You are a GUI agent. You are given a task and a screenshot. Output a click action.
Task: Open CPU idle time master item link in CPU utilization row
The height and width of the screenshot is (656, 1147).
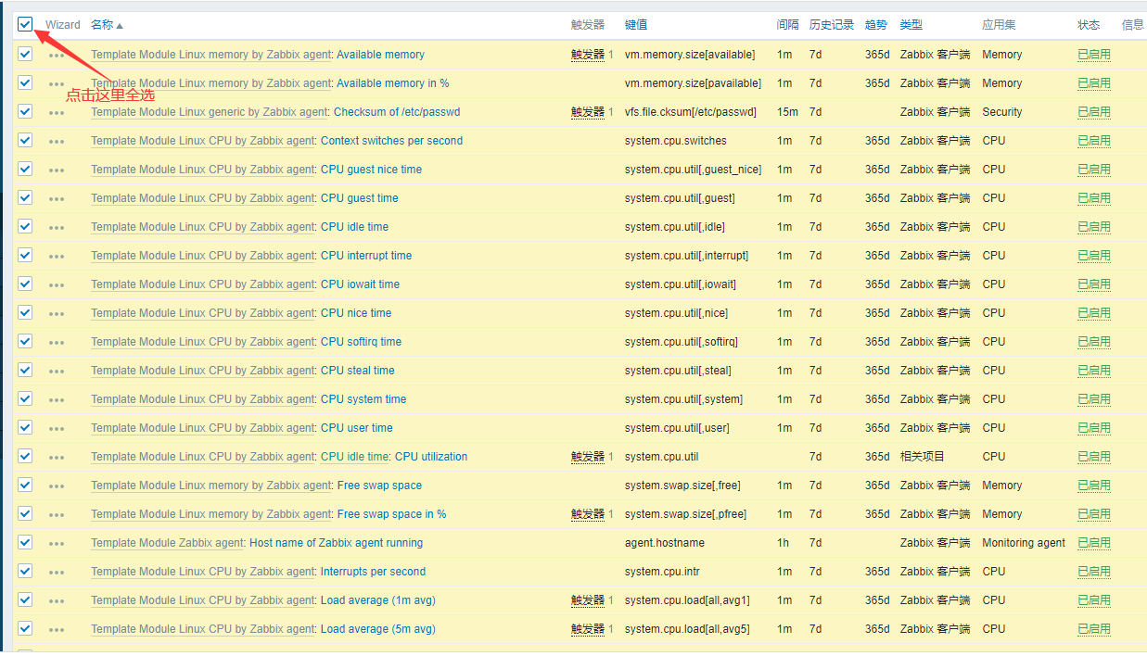coord(354,457)
